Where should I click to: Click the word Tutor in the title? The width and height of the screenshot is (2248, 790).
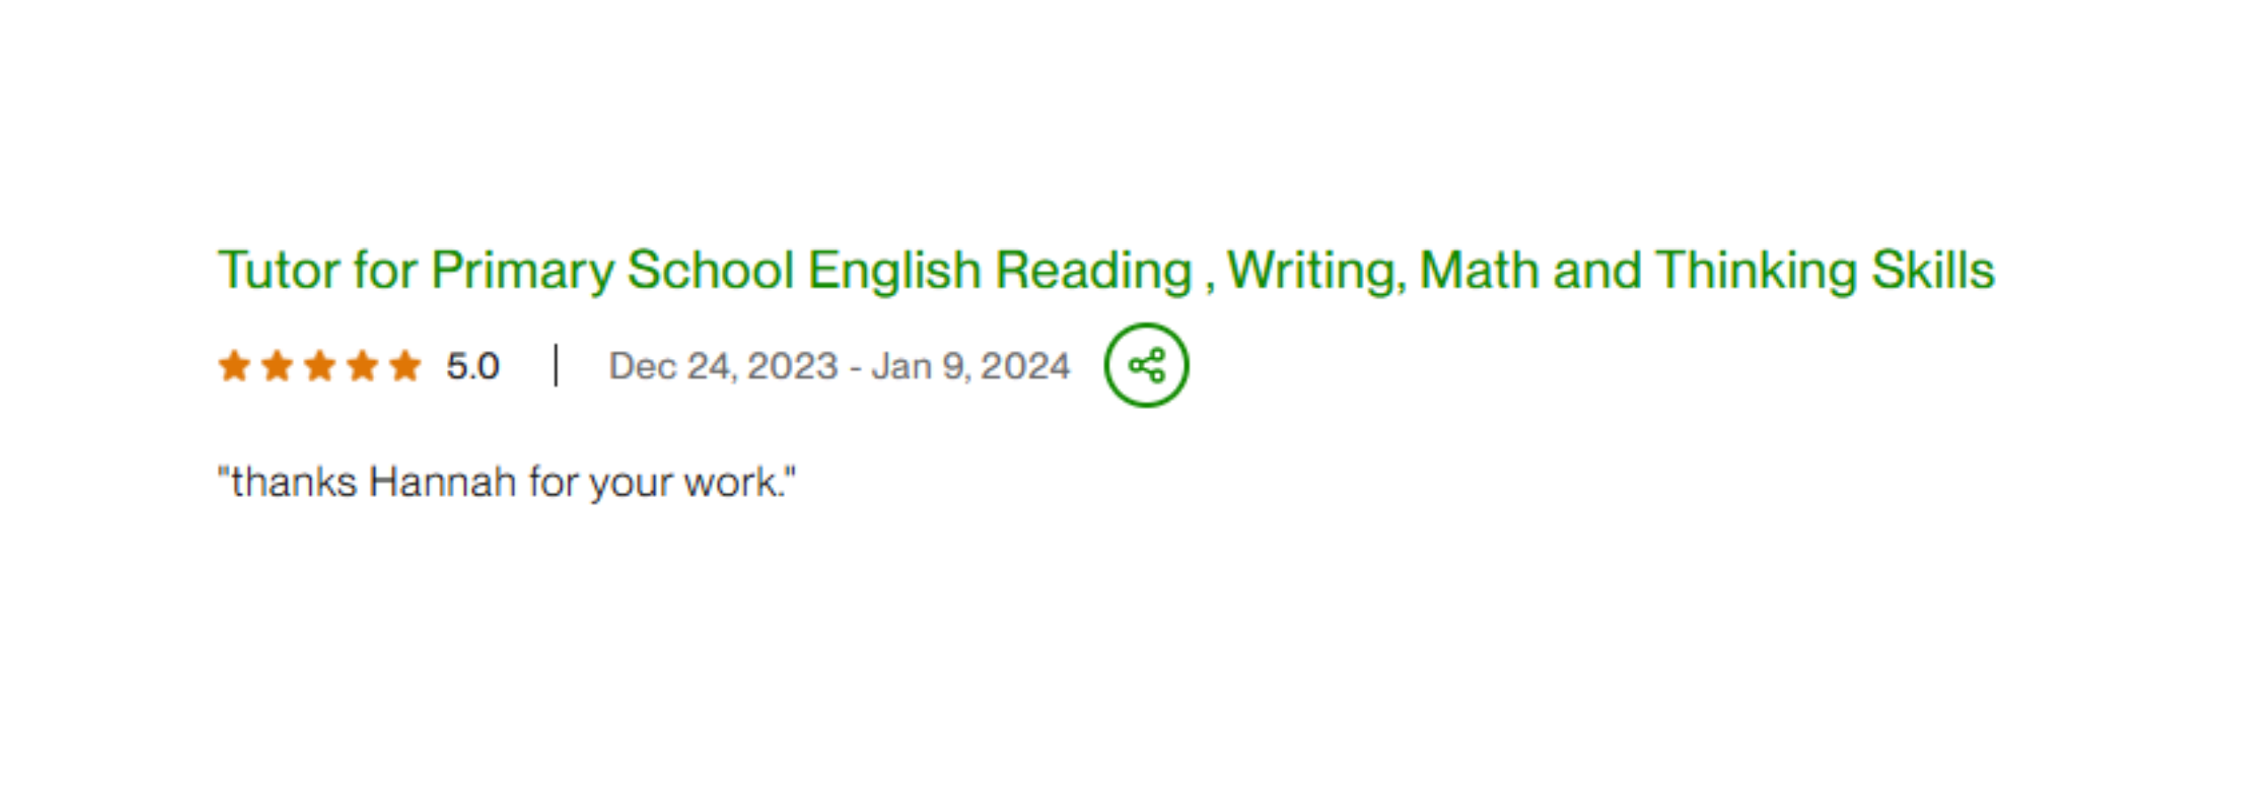click(278, 269)
